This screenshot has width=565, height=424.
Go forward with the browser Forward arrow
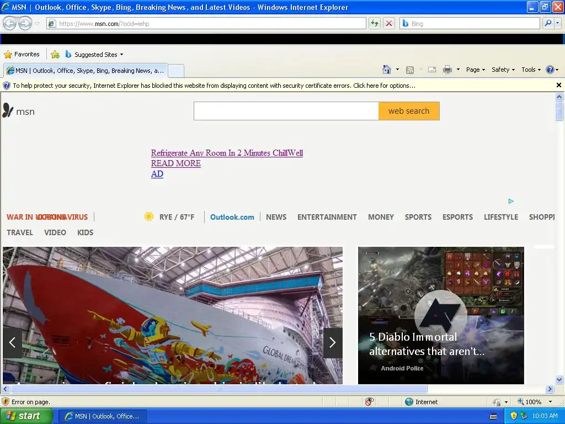[25, 23]
